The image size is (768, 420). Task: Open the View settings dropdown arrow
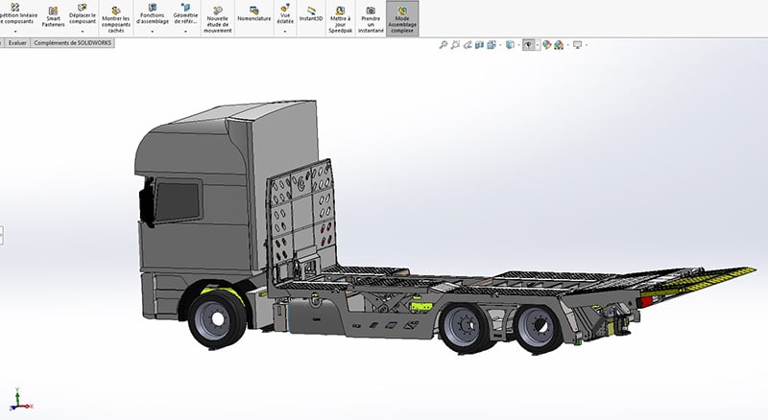[587, 45]
